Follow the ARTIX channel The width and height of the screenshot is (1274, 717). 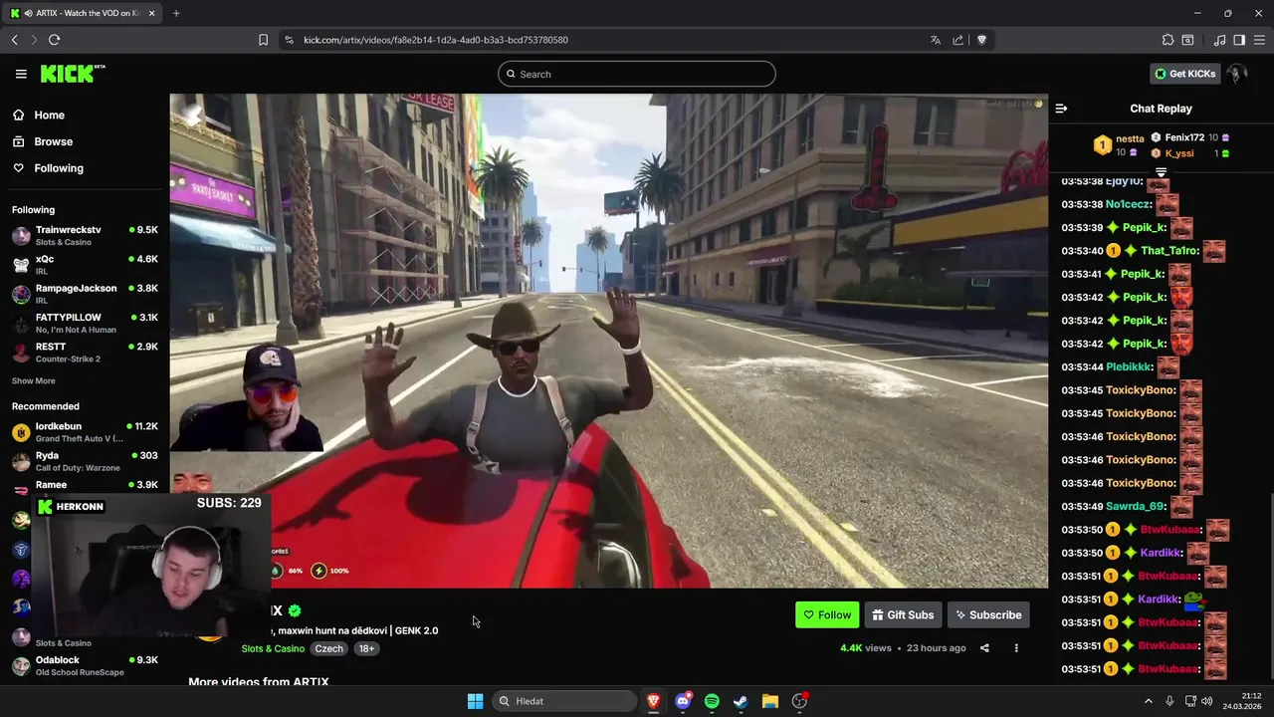[827, 614]
